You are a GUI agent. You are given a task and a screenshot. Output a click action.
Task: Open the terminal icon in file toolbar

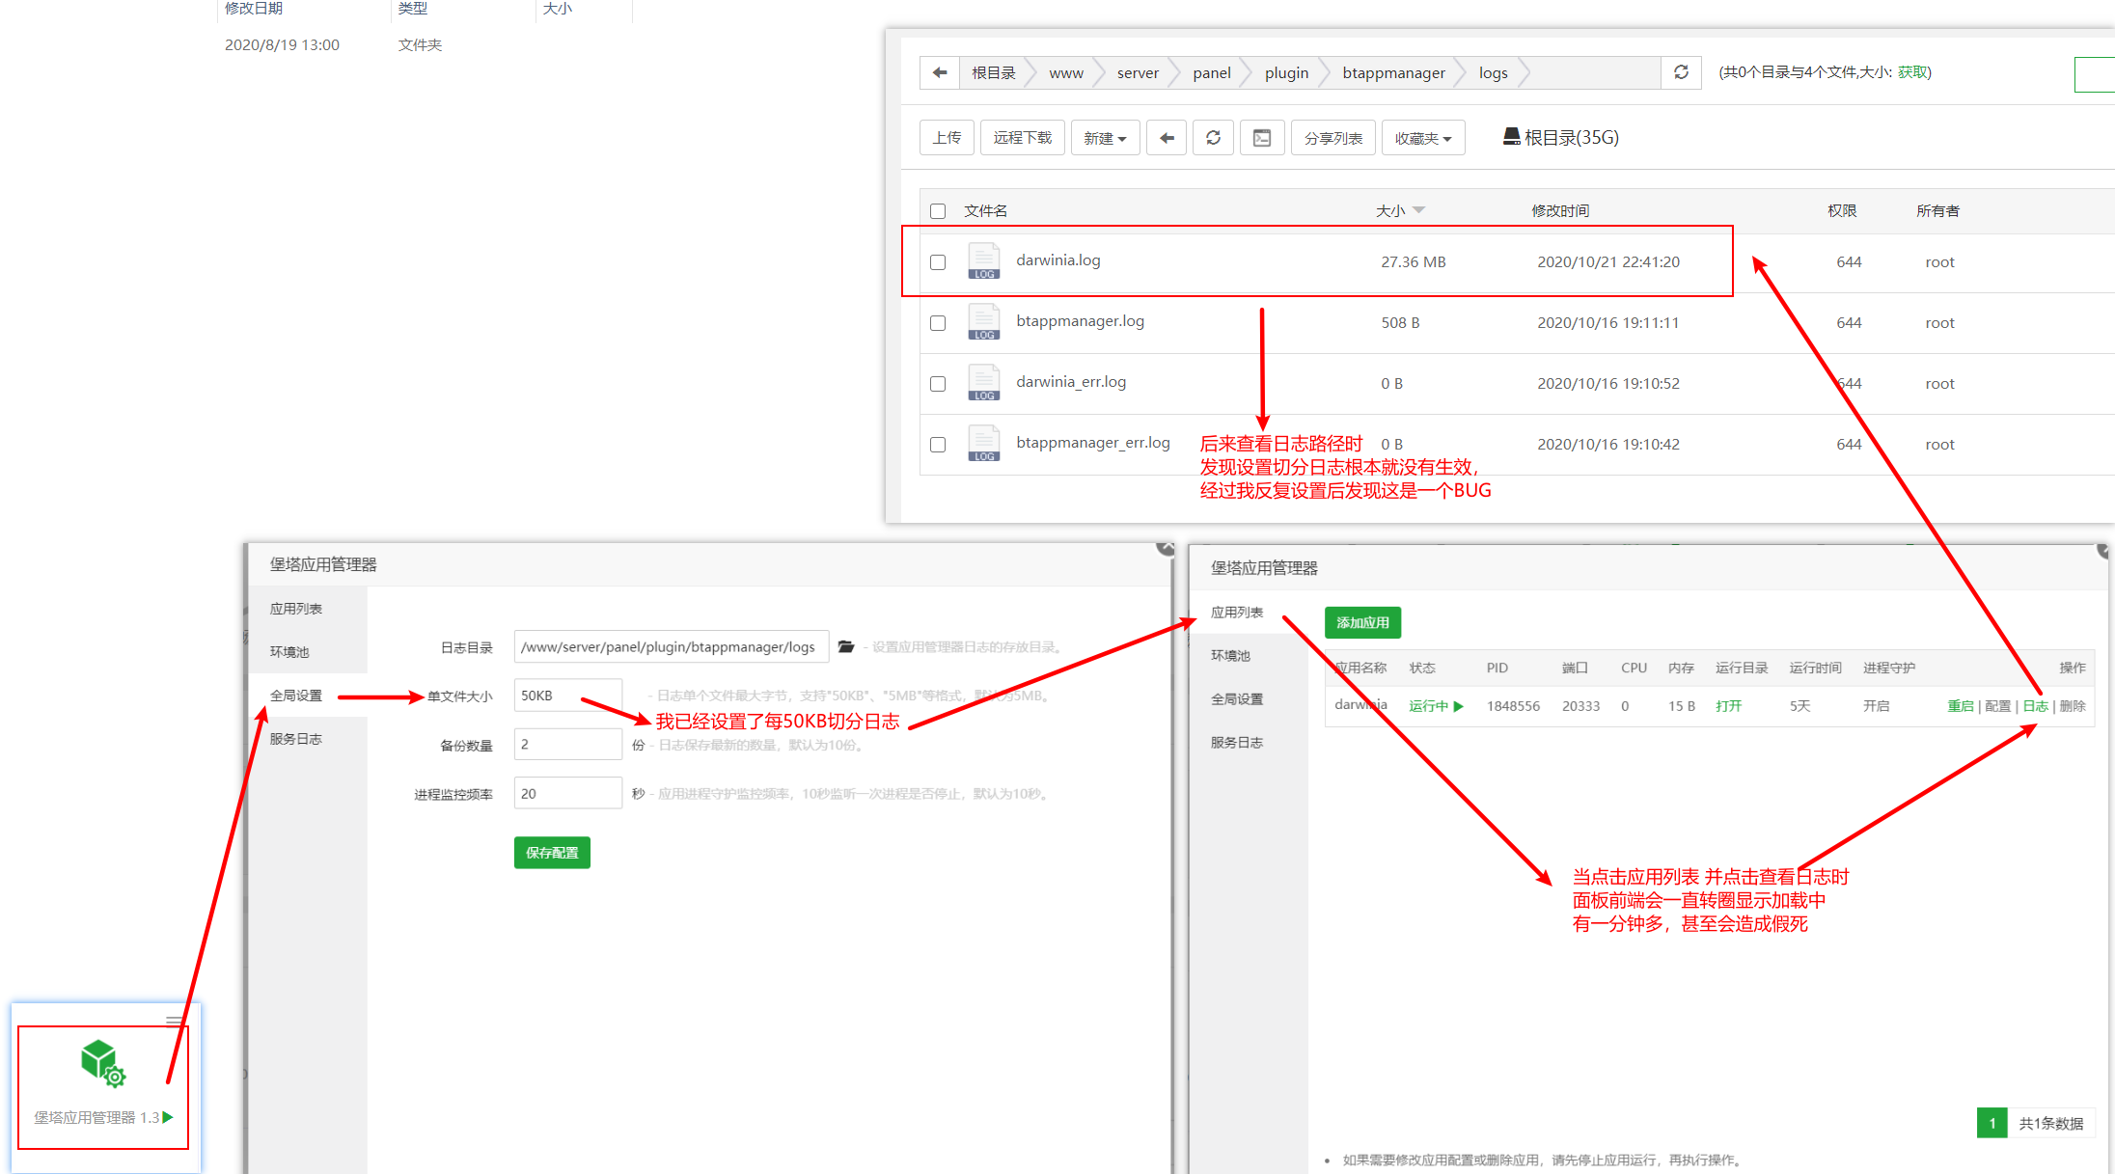point(1262,138)
